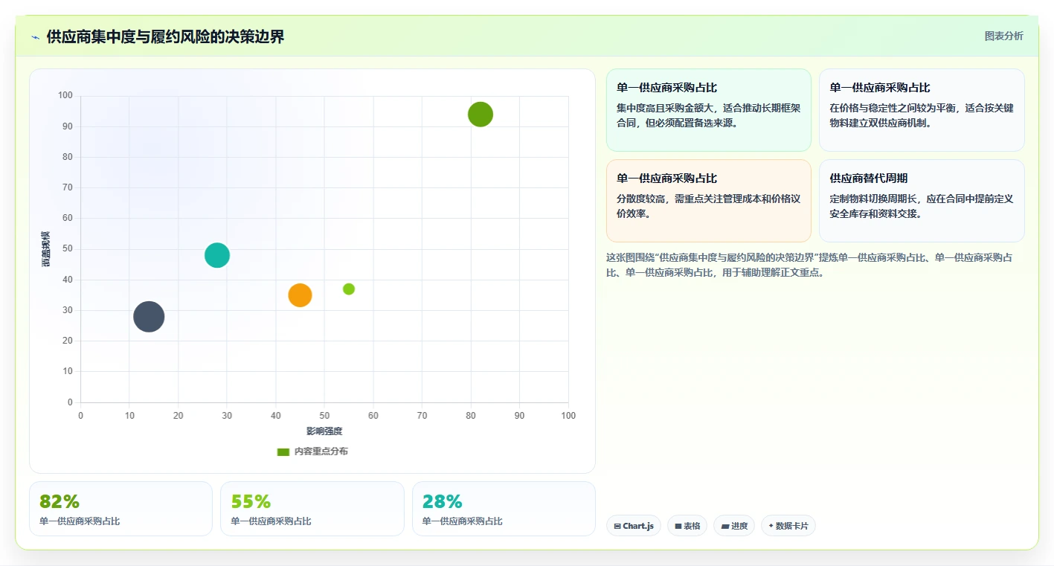Select the 进度 tag
This screenshot has height=566, width=1054.
pos(734,526)
